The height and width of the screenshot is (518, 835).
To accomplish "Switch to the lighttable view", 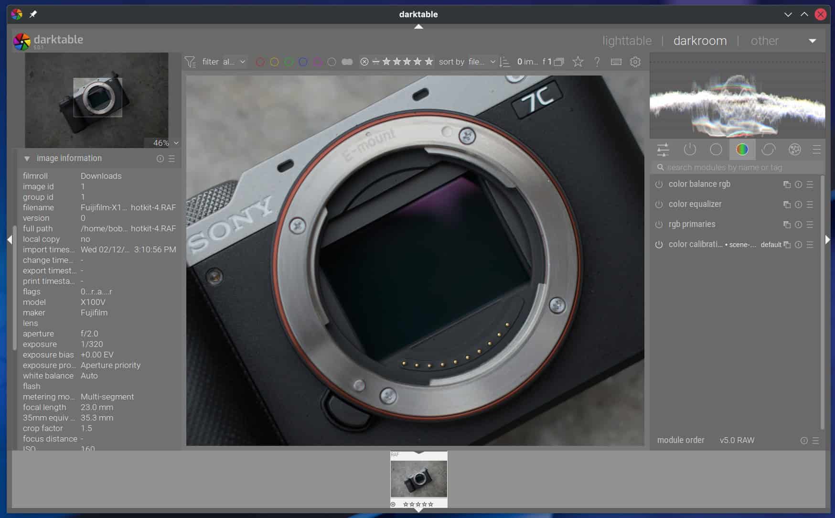I will [627, 41].
